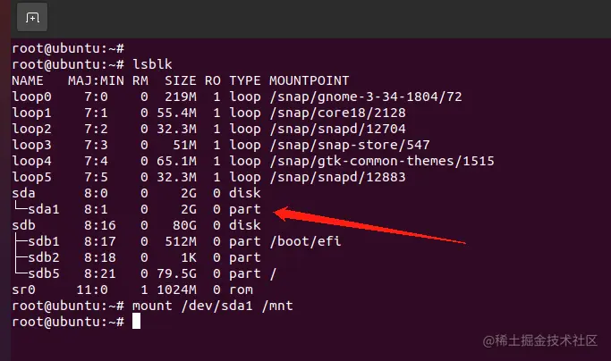Viewport: 611px width, 361px height.
Task: Click the lsblk command text
Action: tap(152, 64)
